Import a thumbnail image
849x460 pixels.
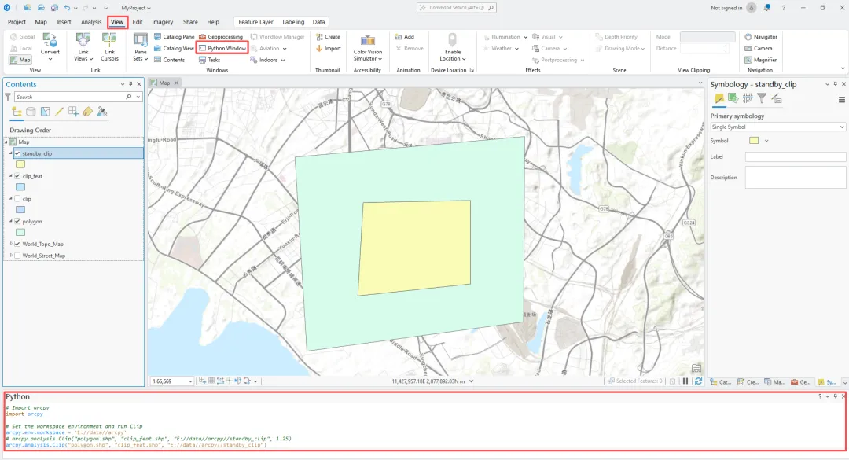(328, 48)
